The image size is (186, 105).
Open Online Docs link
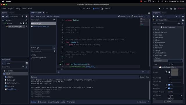click(124, 16)
